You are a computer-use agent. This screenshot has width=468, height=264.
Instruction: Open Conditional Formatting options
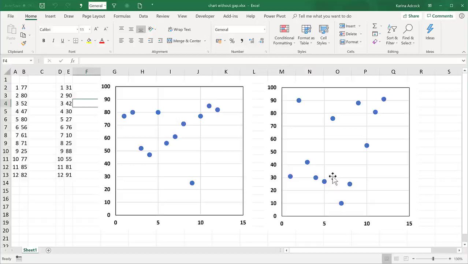click(x=284, y=35)
